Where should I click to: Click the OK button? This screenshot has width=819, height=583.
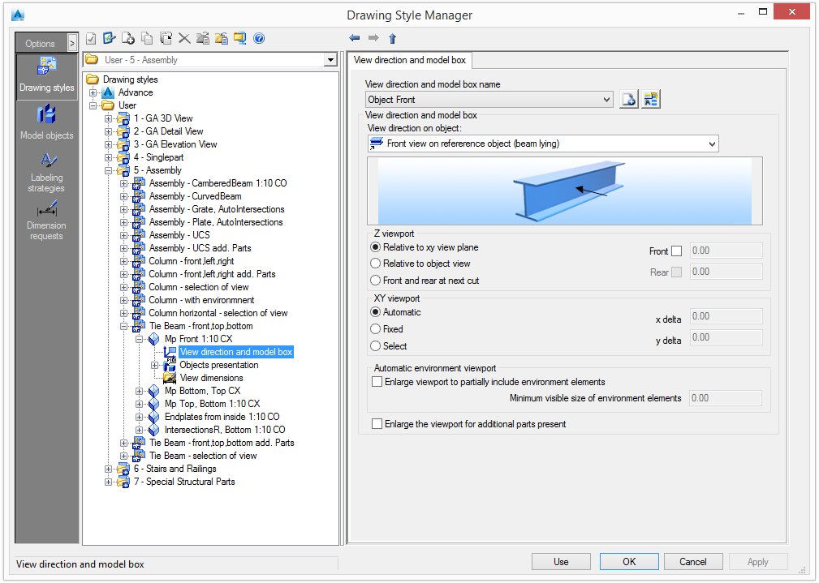[629, 562]
